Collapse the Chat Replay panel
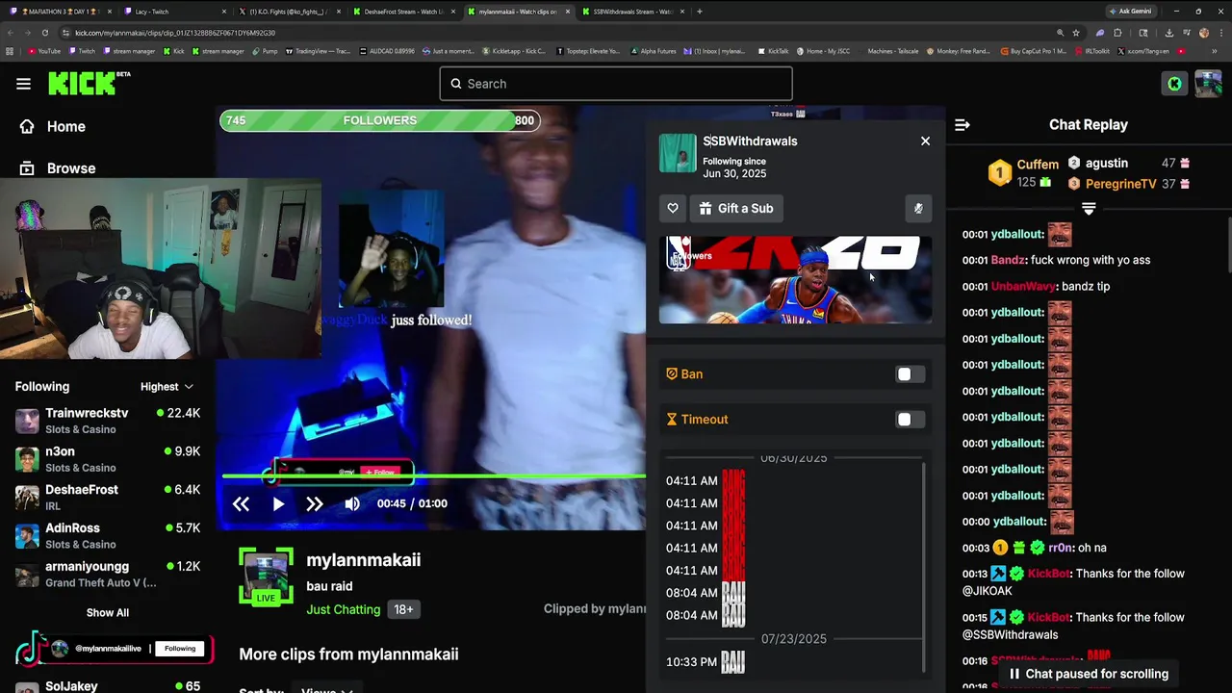The height and width of the screenshot is (693, 1232). [962, 125]
